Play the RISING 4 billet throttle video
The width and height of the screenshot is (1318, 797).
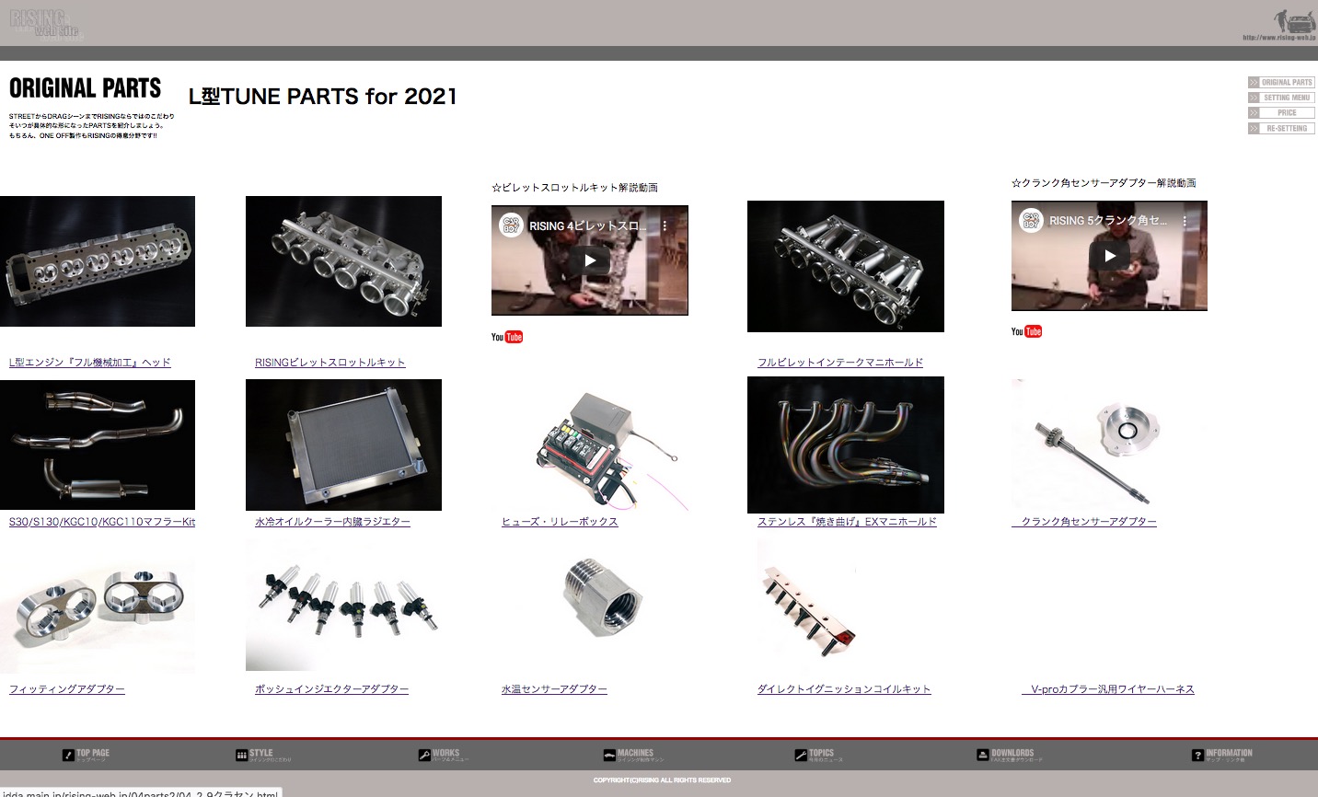click(590, 260)
